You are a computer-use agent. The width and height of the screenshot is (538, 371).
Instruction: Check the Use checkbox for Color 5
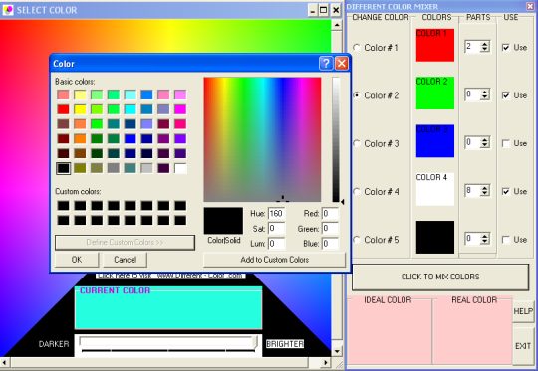(x=506, y=239)
